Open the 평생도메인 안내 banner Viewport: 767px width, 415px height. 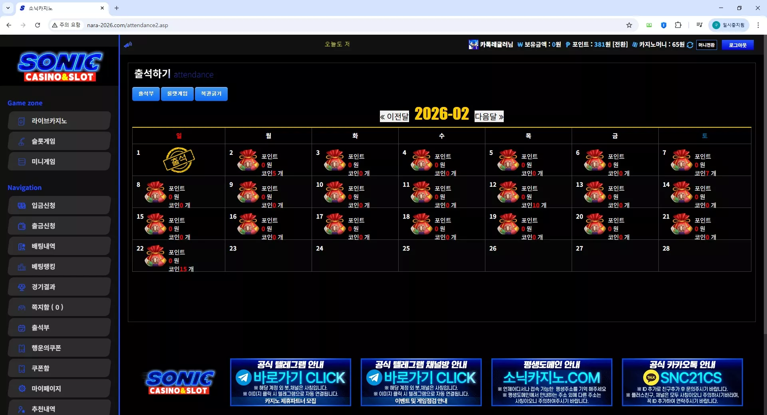552,382
